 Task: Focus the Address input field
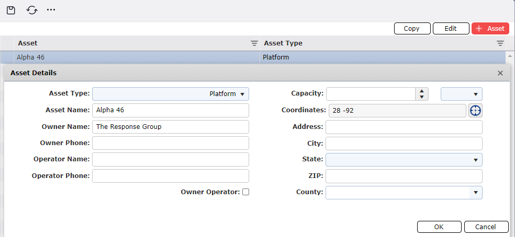pos(404,127)
